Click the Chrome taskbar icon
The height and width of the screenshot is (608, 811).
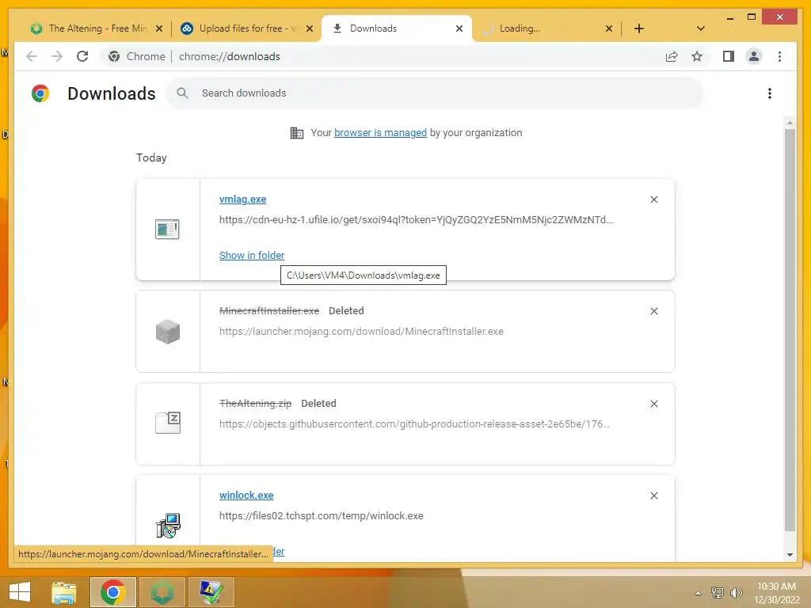(113, 592)
